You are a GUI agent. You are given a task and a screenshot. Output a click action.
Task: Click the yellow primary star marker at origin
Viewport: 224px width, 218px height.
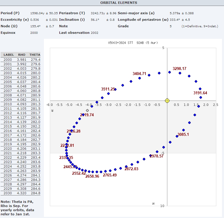(167, 101)
